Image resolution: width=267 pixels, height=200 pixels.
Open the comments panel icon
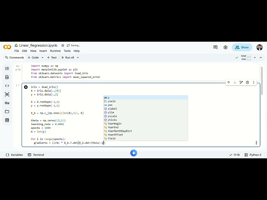(x=215, y=47)
